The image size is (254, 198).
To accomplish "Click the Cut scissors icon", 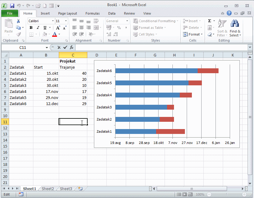I will [18, 21].
